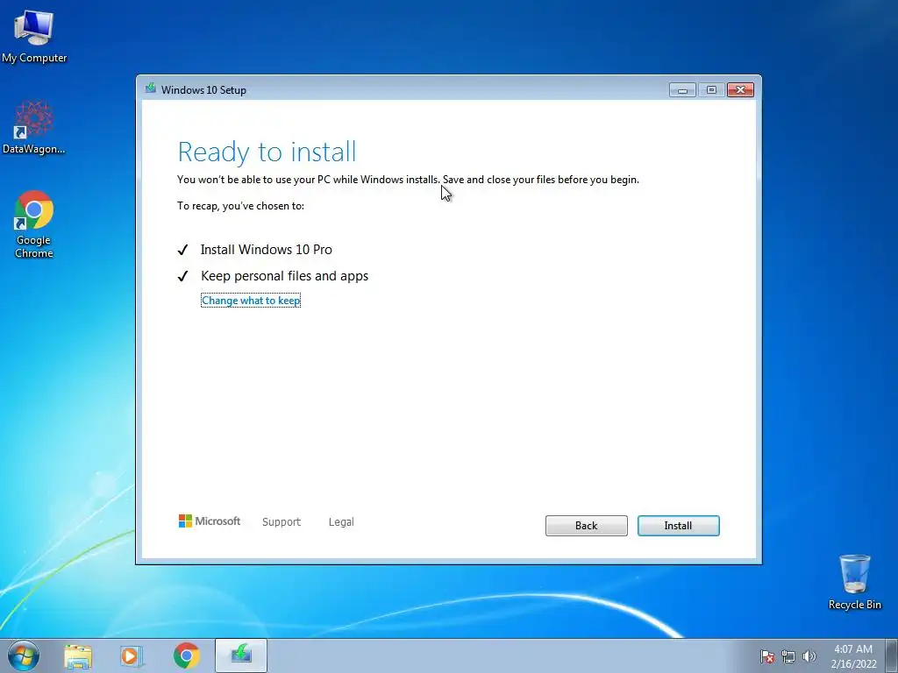Open the Change what to keep link

(251, 301)
